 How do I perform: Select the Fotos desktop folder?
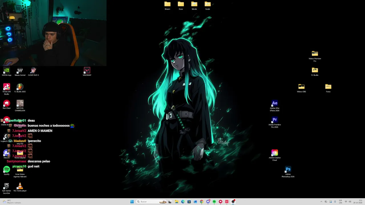click(328, 88)
